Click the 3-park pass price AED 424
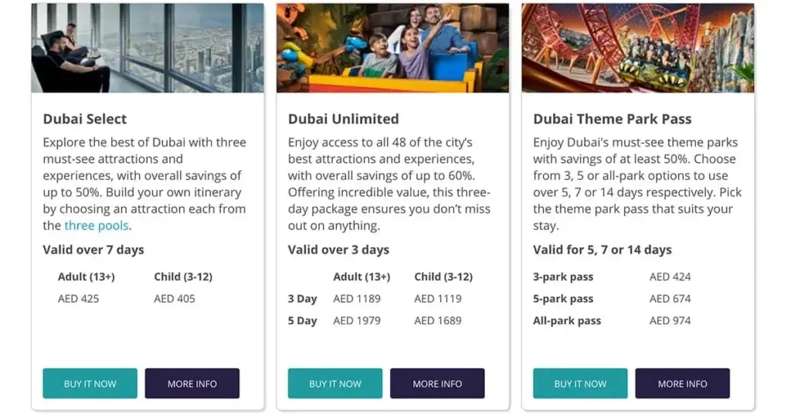791x414 pixels. (670, 277)
